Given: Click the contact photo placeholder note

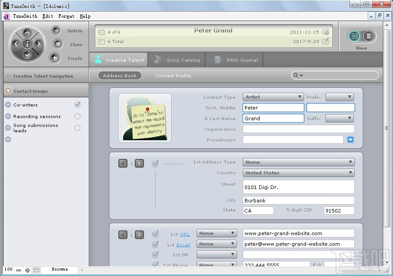Looking at the screenshot, I should [145, 118].
